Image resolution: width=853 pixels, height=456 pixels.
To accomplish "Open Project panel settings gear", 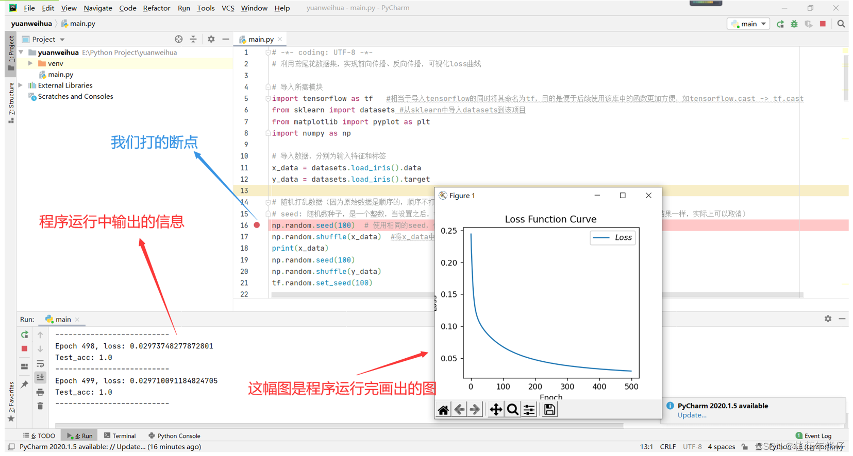I will click(211, 39).
